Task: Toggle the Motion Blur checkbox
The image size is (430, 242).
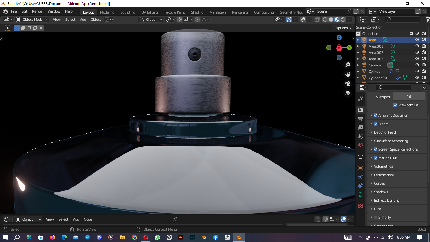Action: [376, 158]
